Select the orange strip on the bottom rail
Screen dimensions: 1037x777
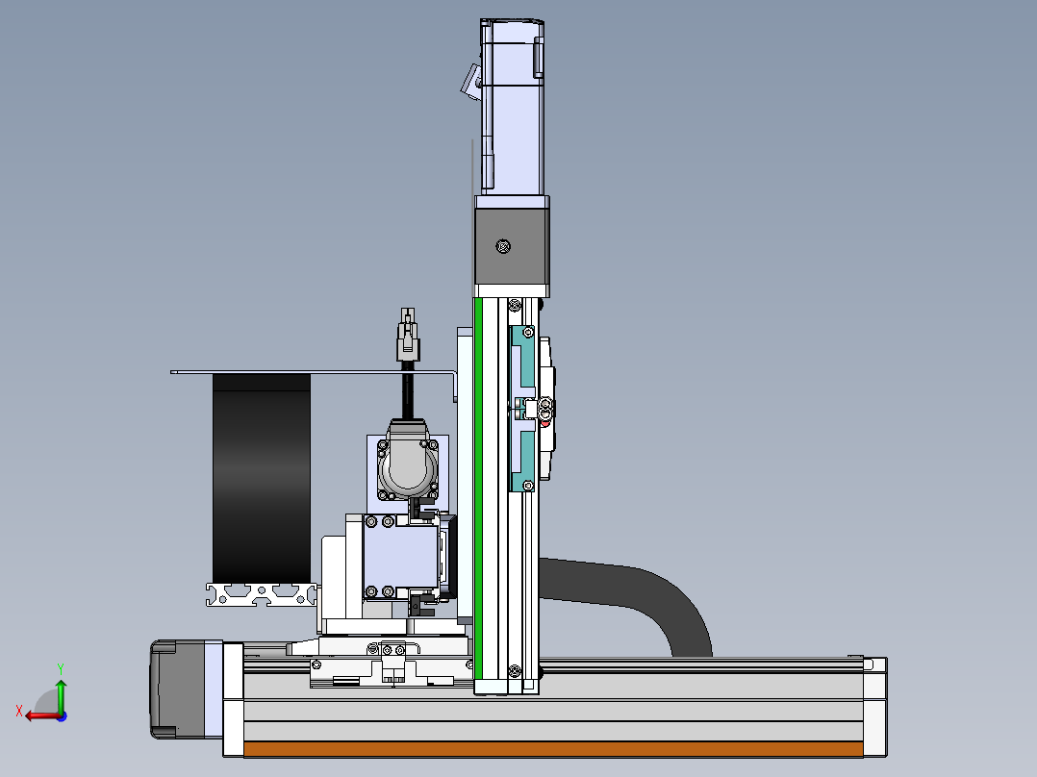point(553,749)
